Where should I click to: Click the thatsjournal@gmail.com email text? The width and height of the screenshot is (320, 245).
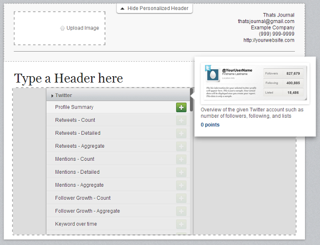pyautogui.click(x=266, y=21)
